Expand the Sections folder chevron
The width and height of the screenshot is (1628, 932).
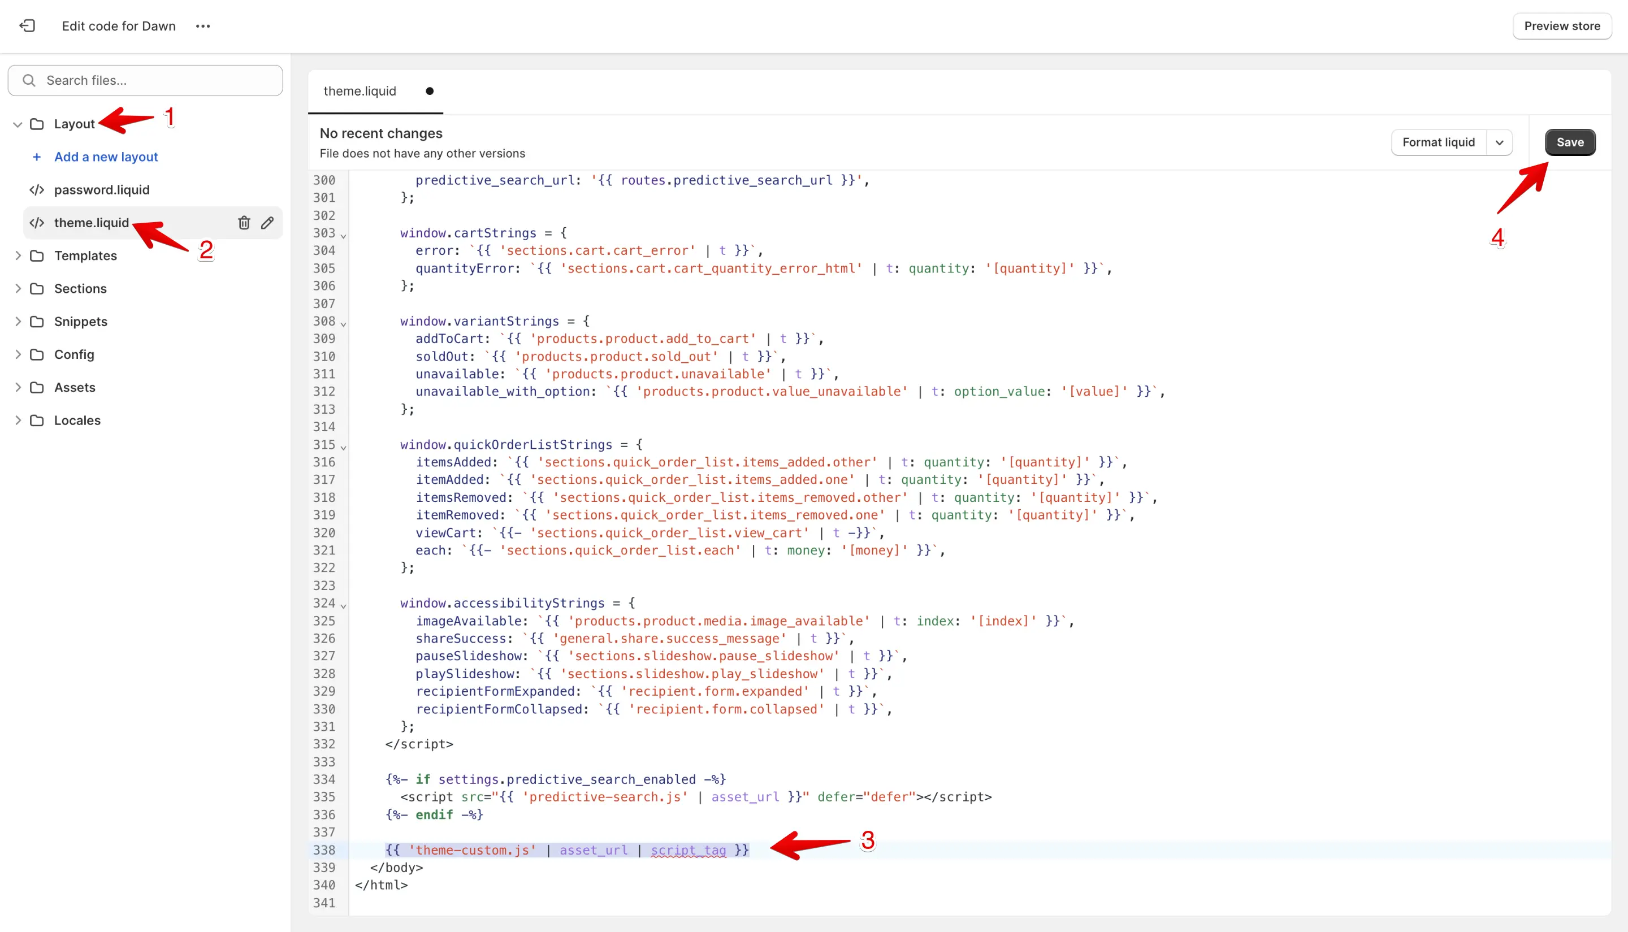coord(18,289)
